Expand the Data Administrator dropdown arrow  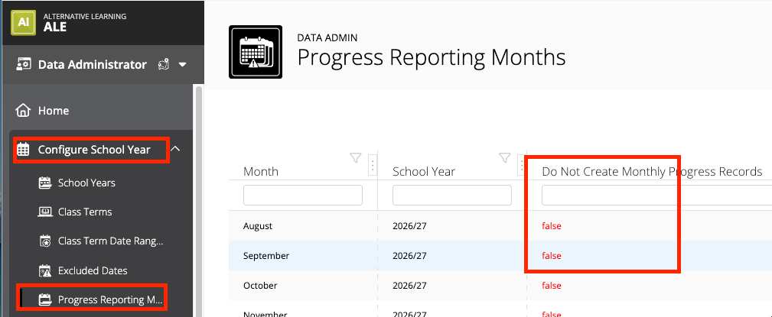183,65
